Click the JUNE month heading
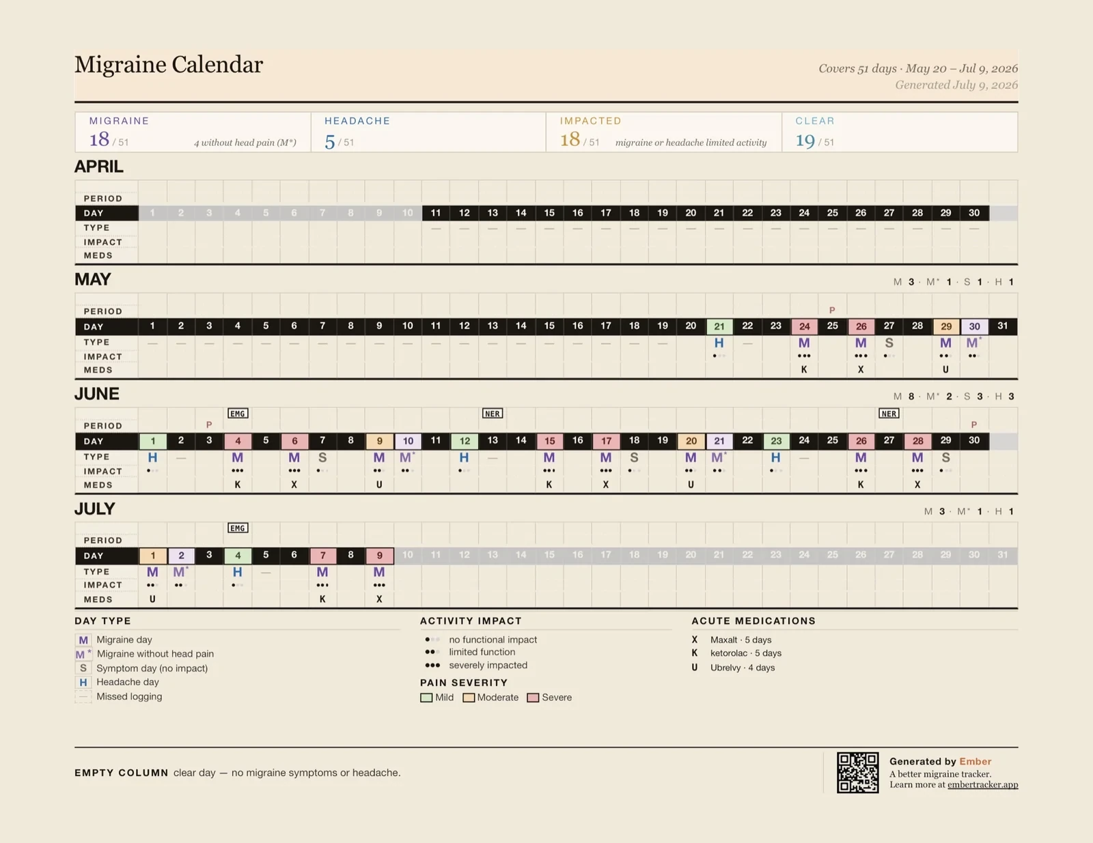The width and height of the screenshot is (1093, 843). [97, 394]
